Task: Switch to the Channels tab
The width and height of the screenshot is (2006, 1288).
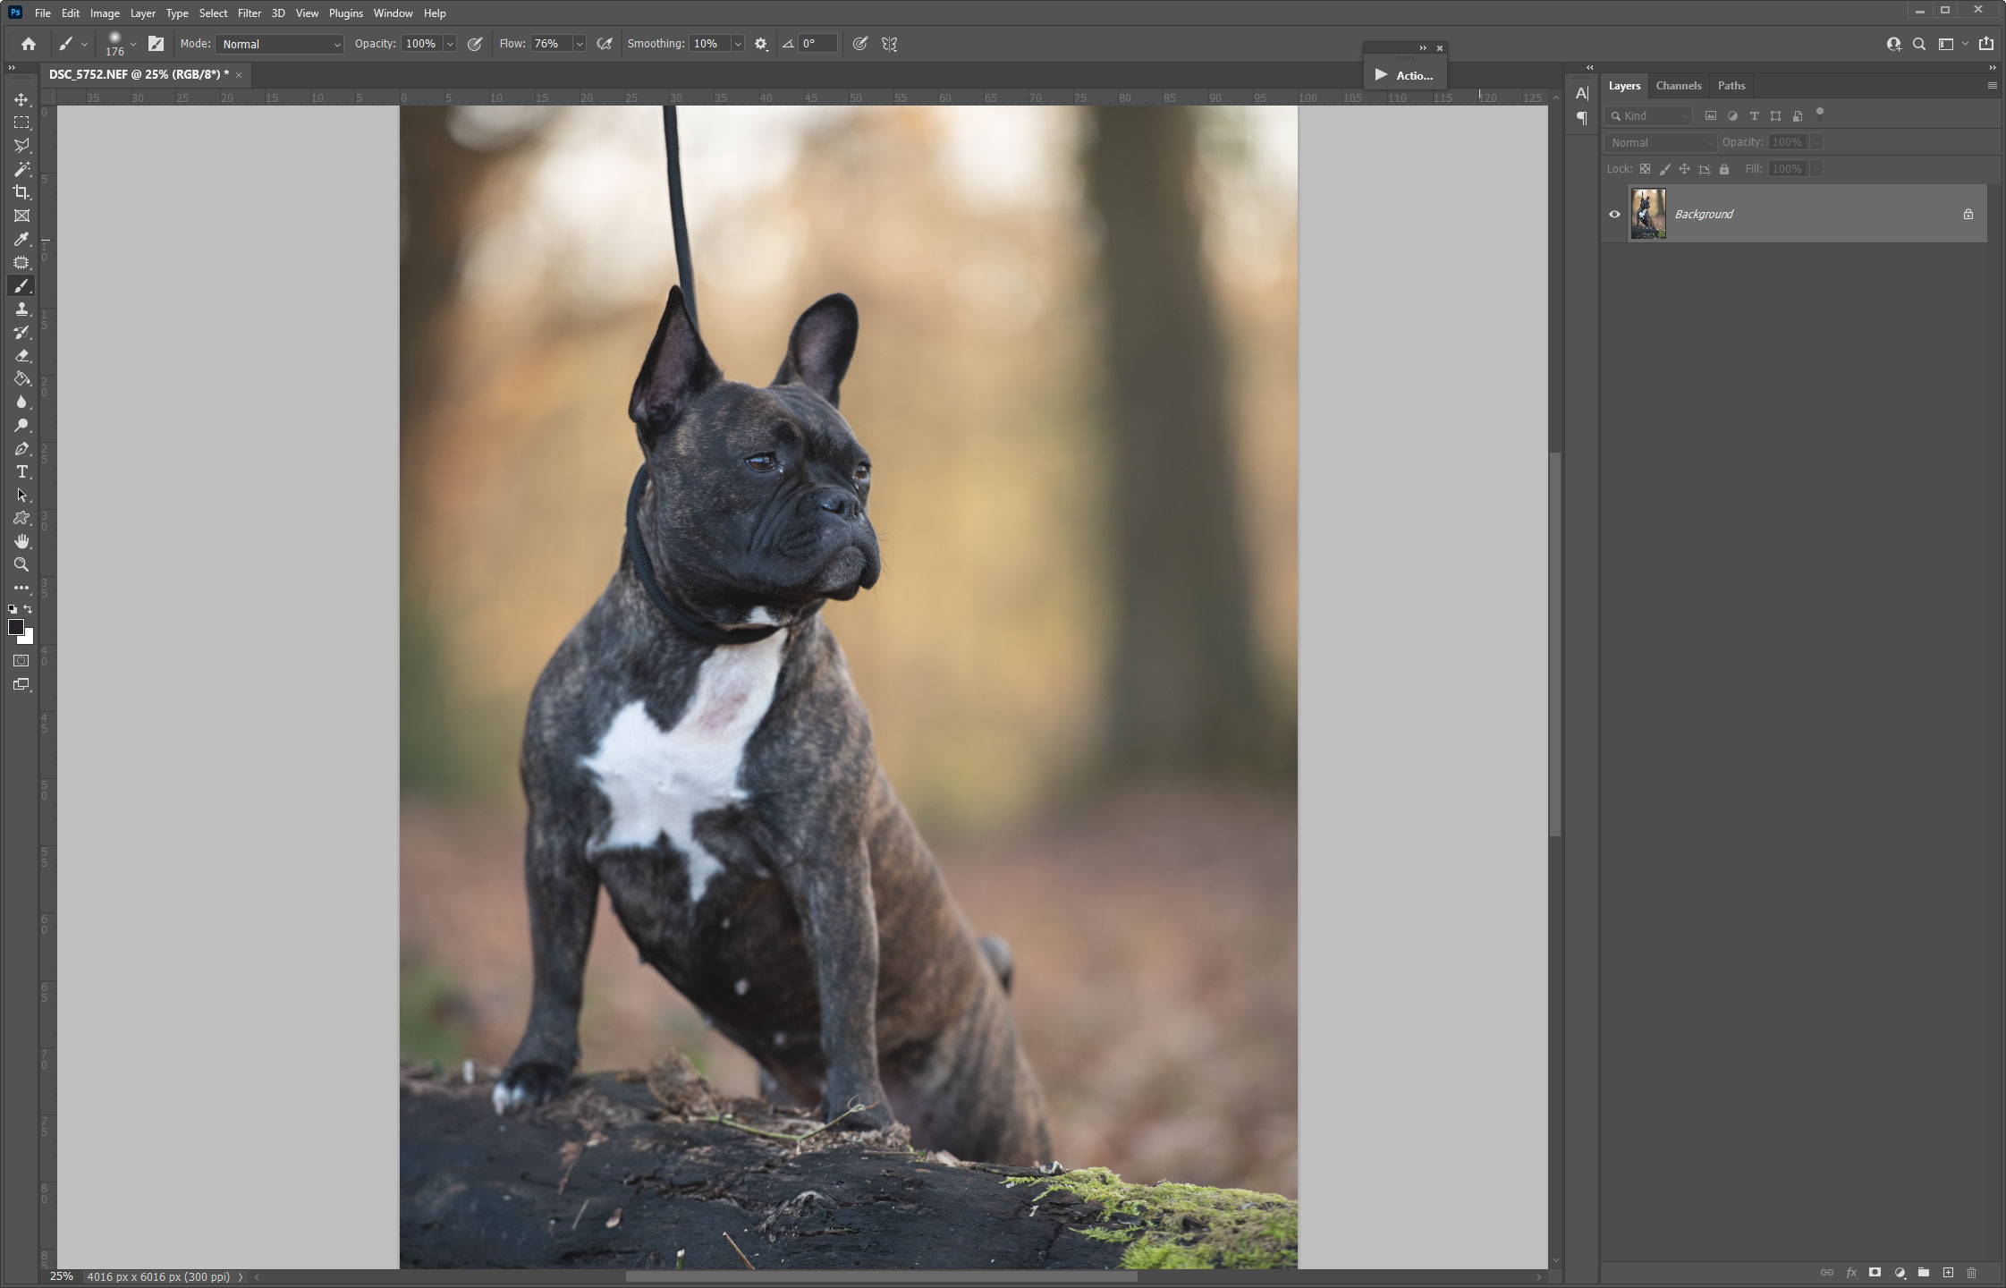Action: coord(1678,86)
